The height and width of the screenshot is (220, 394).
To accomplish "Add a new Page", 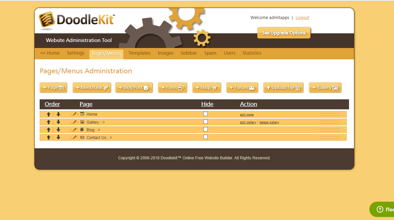I will [x=53, y=88].
